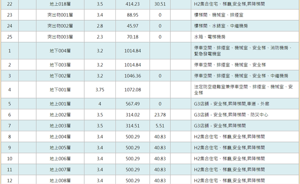This screenshot has width=300, height=184.
Task: Click the usage text 樓梯間、機械室、排煙室
Action: pyautogui.click(x=219, y=15)
